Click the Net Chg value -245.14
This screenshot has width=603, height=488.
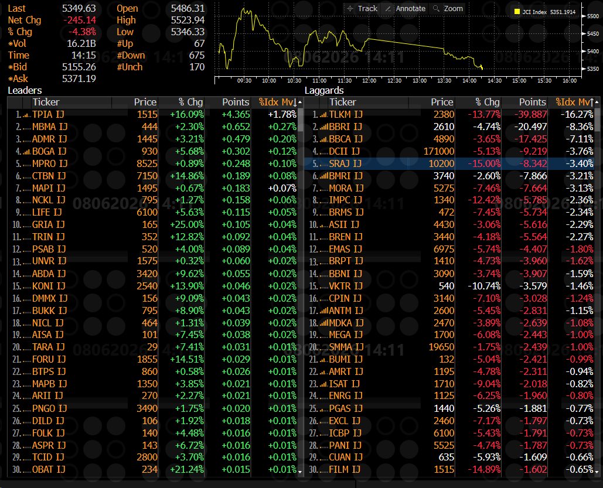point(79,21)
